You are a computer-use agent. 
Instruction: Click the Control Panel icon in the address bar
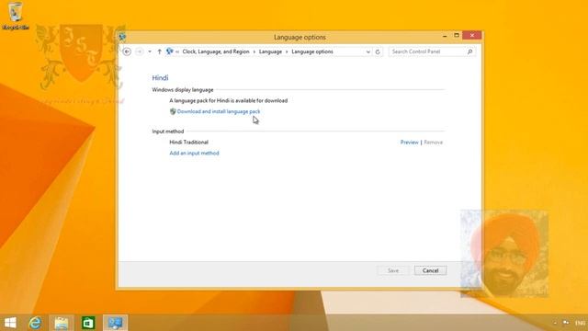169,51
